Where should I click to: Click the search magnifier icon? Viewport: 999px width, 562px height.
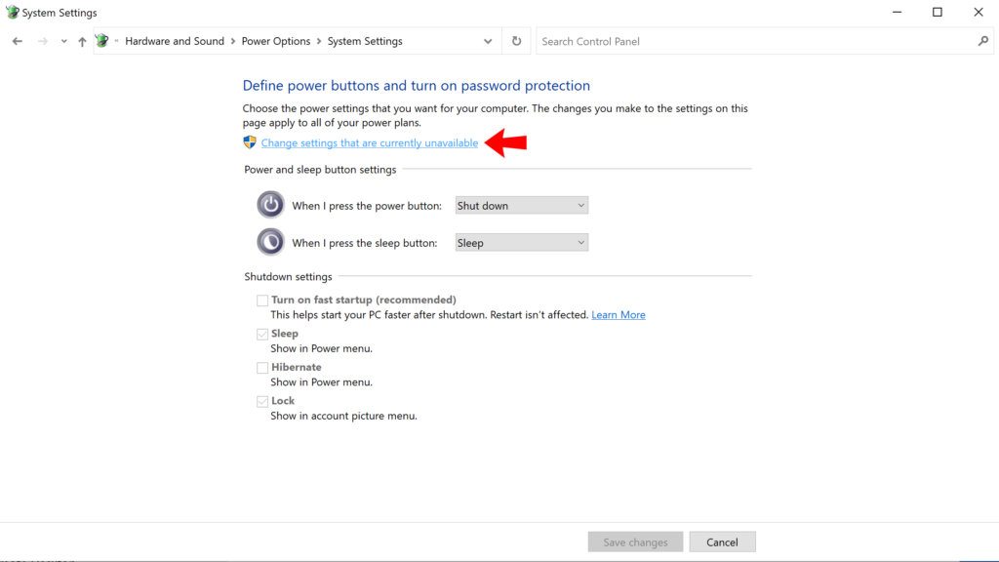(983, 41)
